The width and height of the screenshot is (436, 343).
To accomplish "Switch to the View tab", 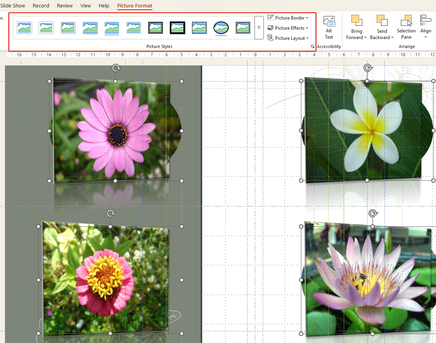I will (x=85, y=5).
